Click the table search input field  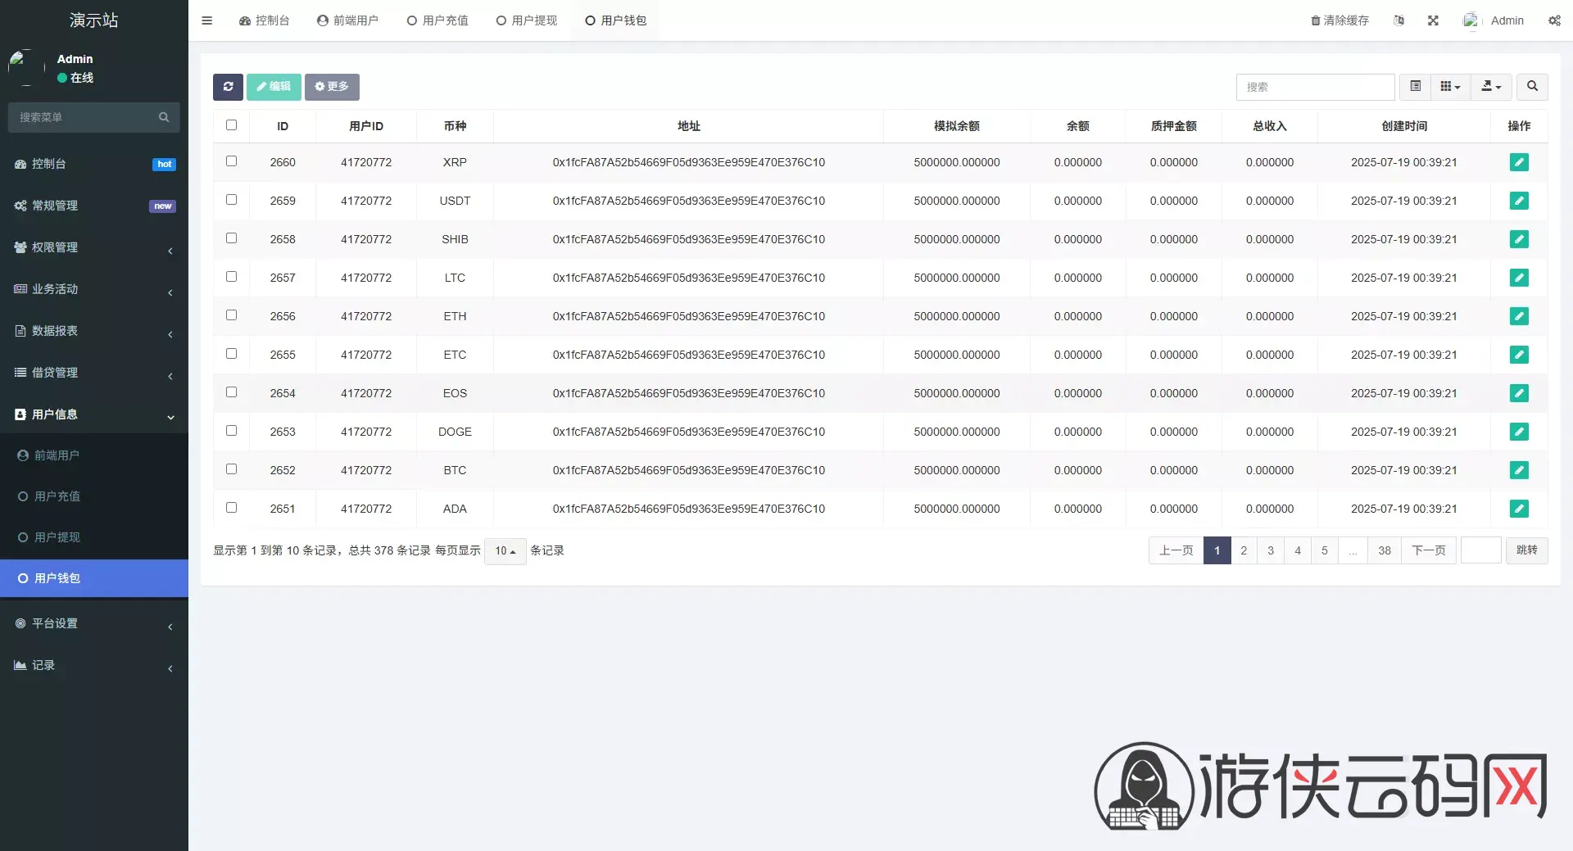[x=1315, y=87]
